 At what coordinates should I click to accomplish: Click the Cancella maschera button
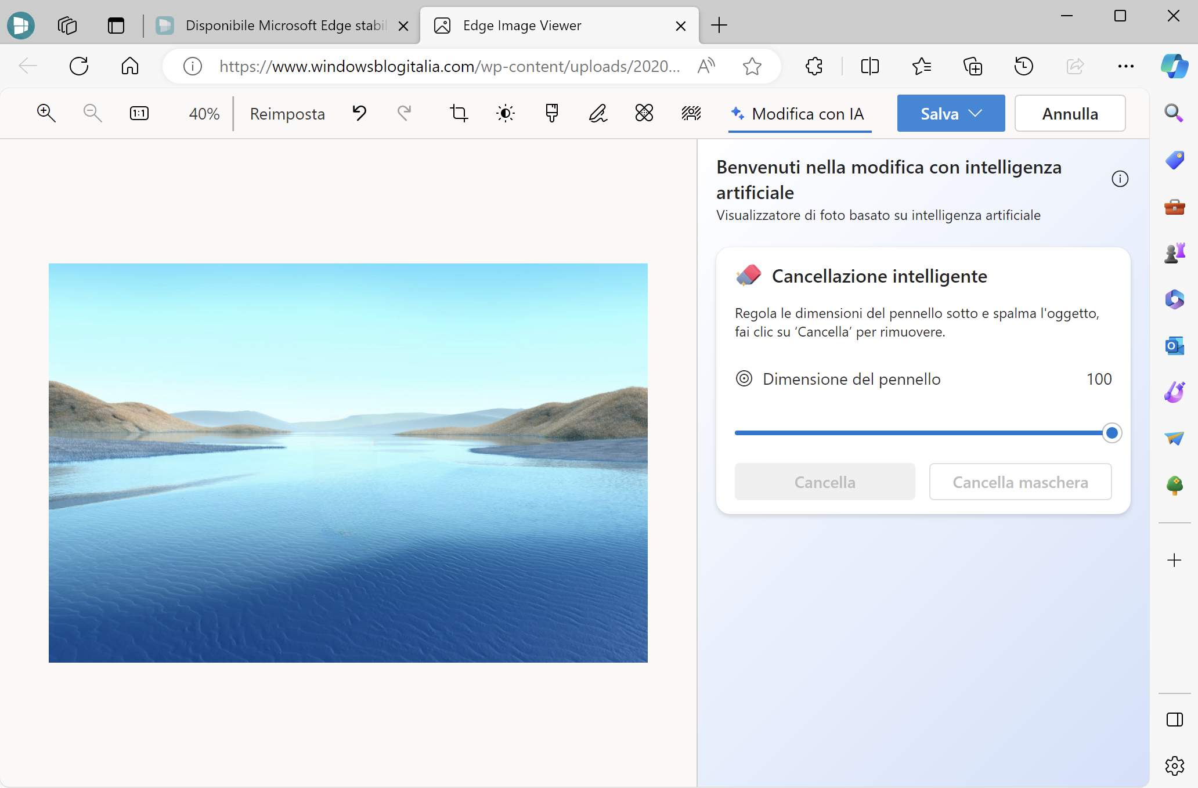click(x=1020, y=482)
